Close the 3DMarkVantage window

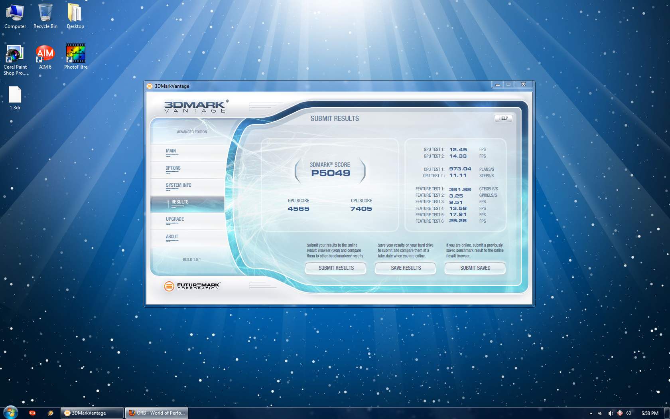point(524,85)
